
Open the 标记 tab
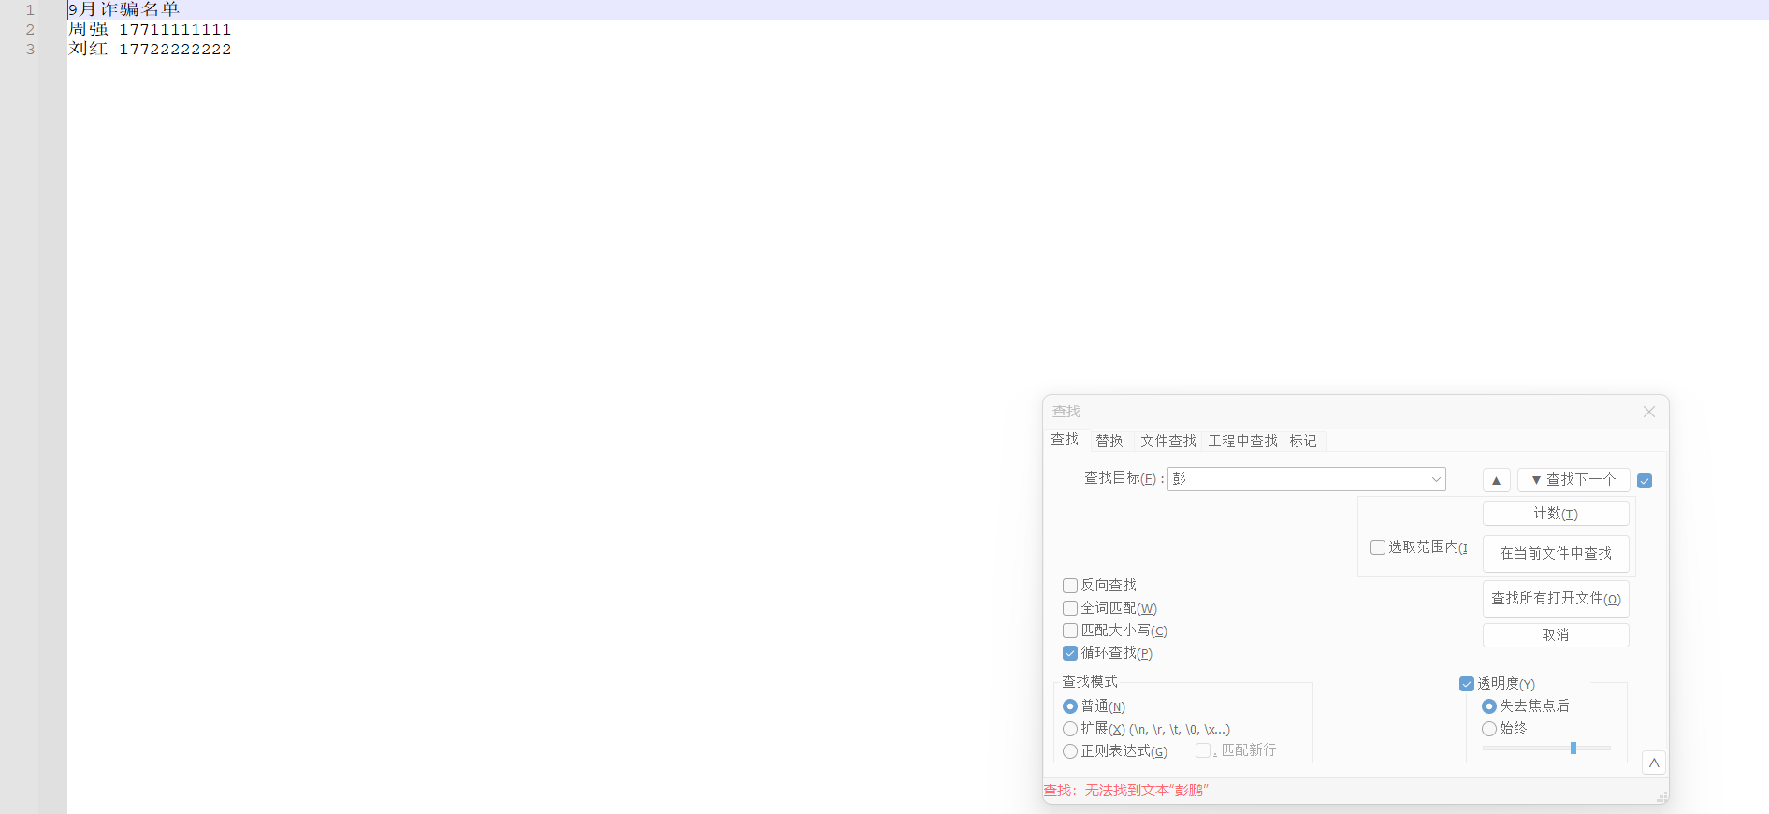[x=1303, y=441]
